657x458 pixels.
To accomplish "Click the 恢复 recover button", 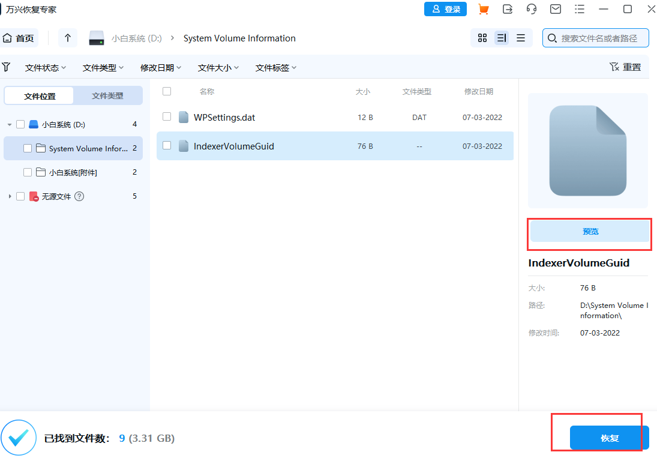I will pos(609,438).
